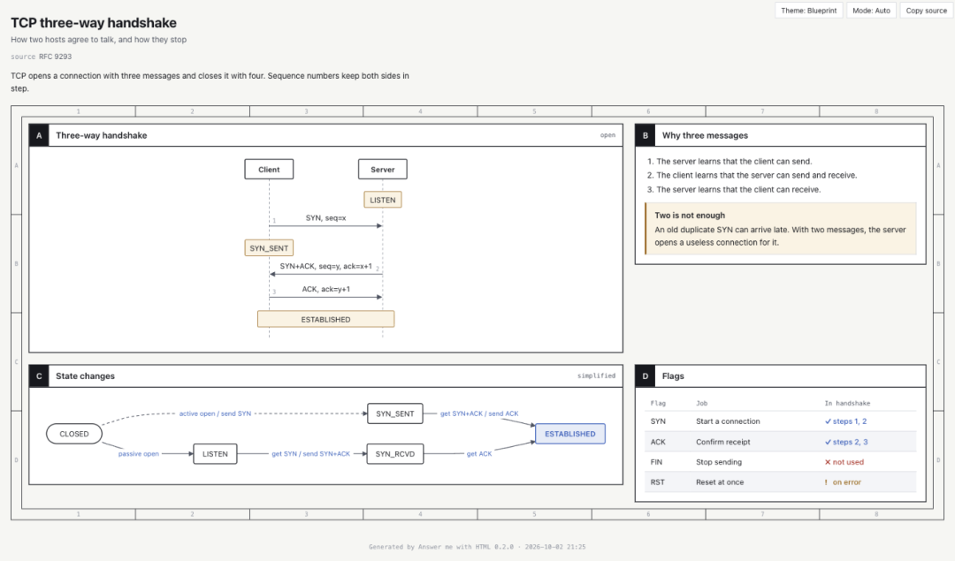Click the black B badge beside Why three messages
This screenshot has width=955, height=561.
coord(645,135)
